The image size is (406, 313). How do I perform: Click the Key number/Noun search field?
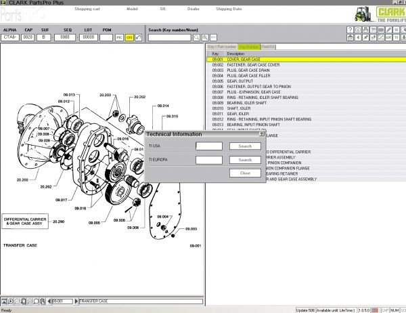coord(170,38)
